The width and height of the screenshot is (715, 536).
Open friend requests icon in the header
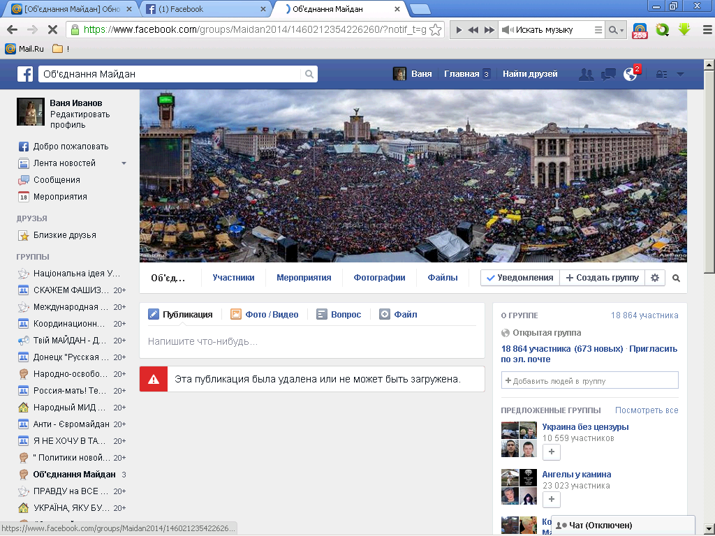pos(586,74)
